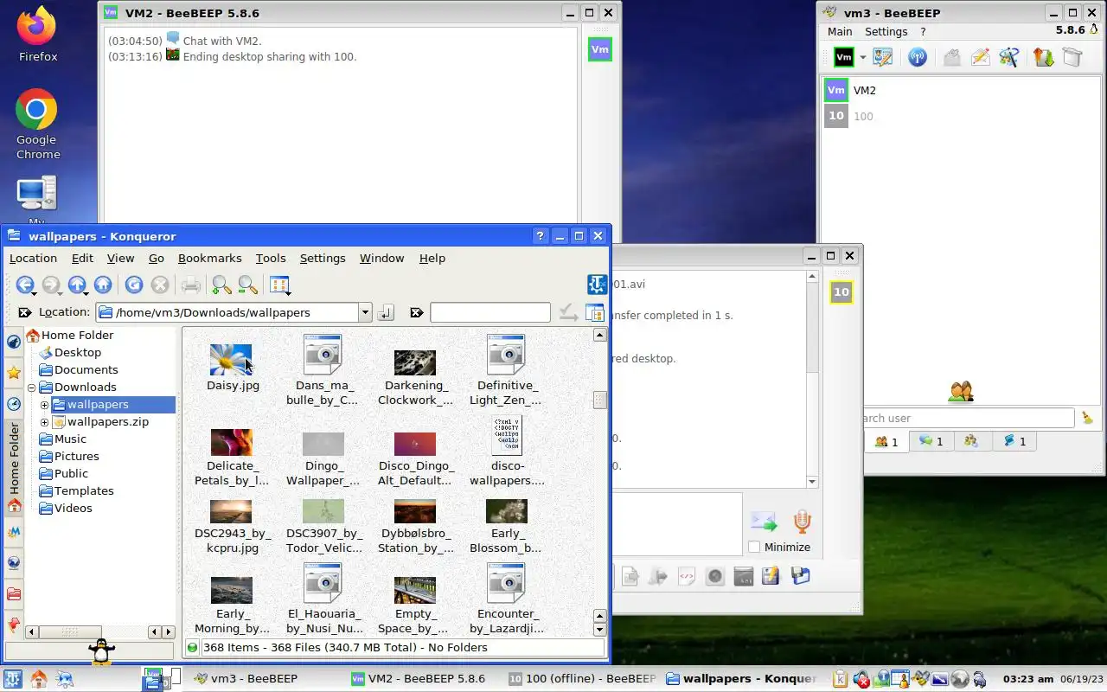The image size is (1107, 692).
Task: Switch to the groups tab in BeeBEEP
Action: (x=970, y=441)
